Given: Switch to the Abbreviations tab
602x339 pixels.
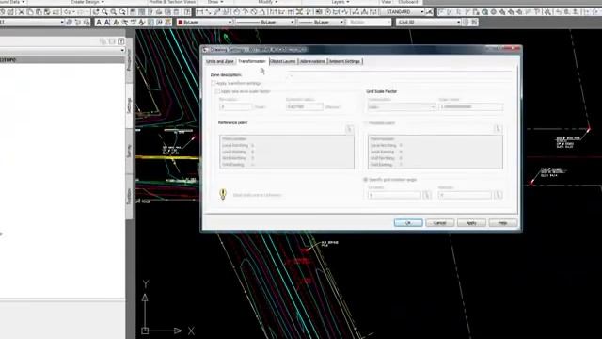Looking at the screenshot, I should point(312,61).
